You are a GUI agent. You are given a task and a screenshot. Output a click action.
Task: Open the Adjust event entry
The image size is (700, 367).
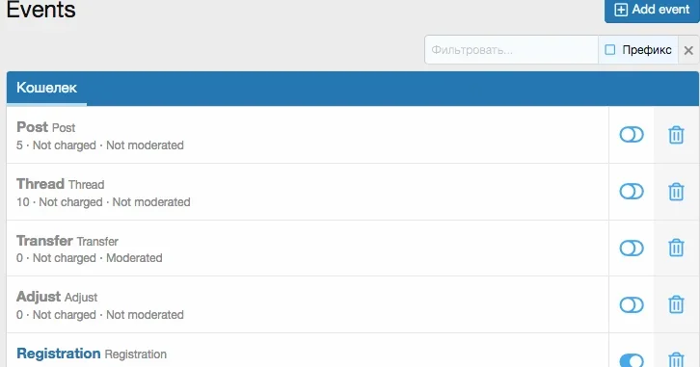point(308,304)
